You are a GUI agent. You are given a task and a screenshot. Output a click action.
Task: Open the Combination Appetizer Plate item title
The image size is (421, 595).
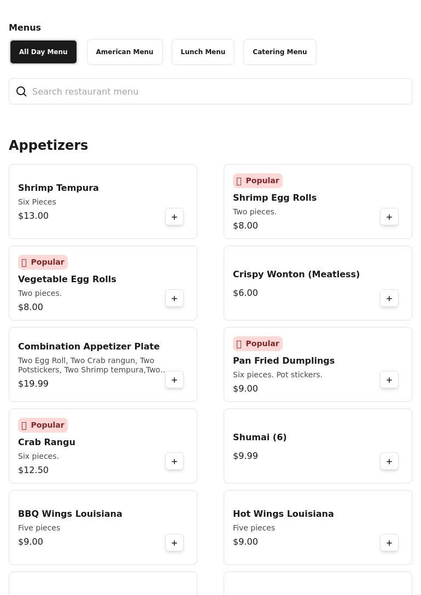[89, 346]
